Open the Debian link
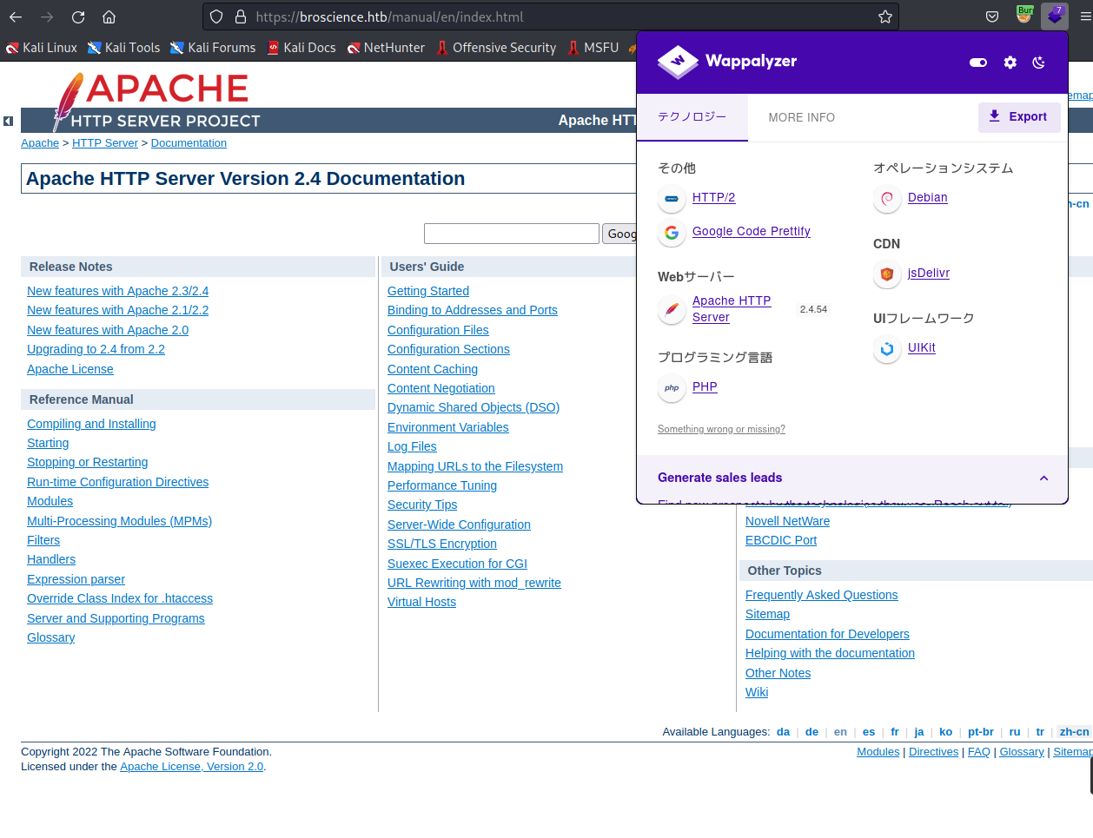This screenshot has width=1093, height=838. [x=927, y=198]
